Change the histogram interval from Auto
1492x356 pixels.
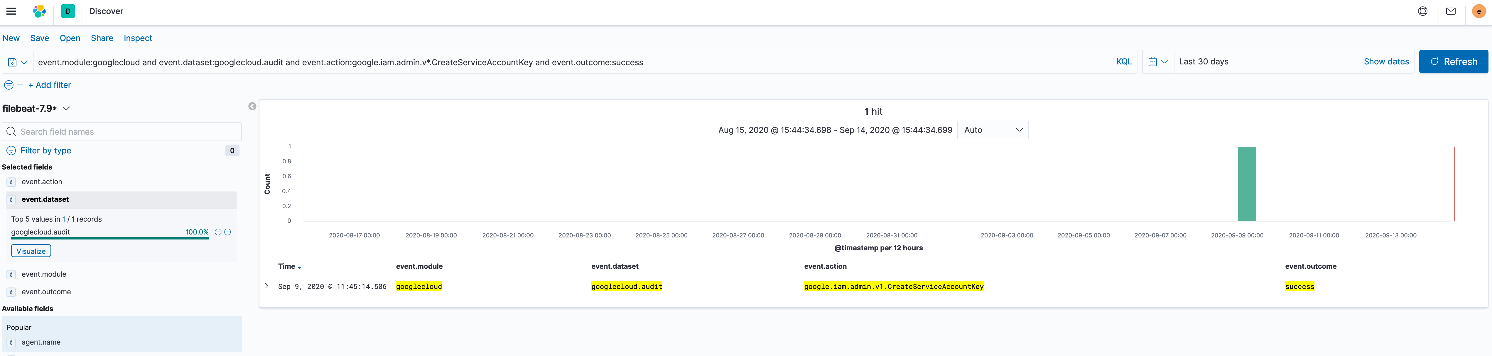coord(993,130)
